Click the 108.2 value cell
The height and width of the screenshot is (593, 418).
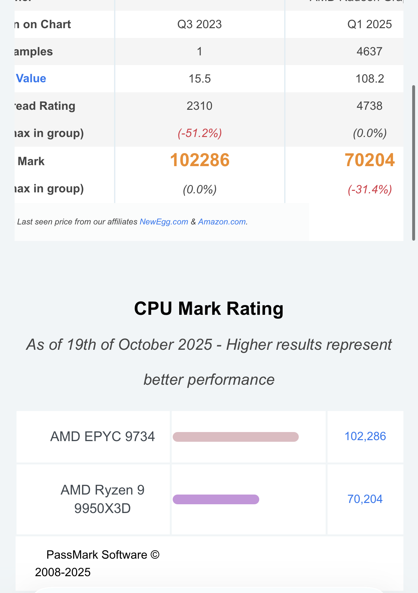pos(369,79)
